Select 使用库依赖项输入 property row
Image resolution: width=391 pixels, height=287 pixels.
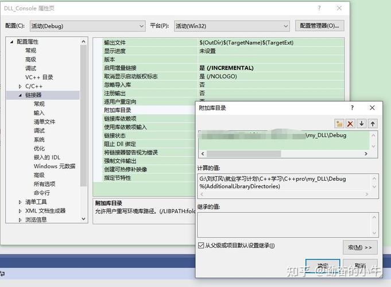coord(149,127)
